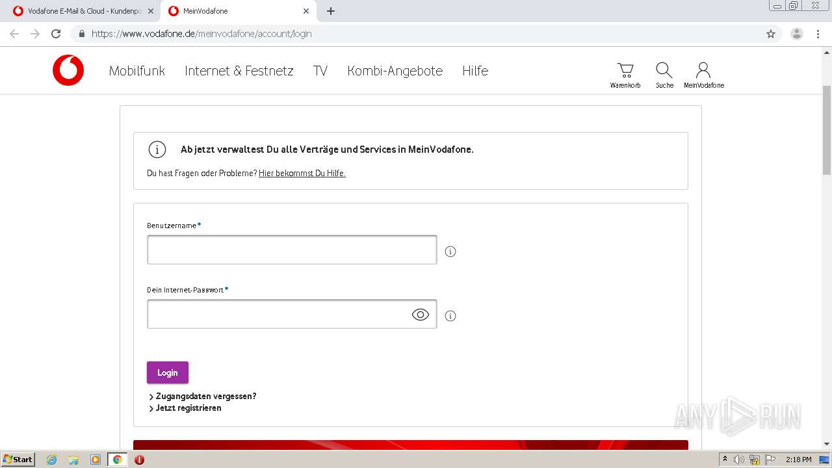
Task: Show hidden system tray icons
Action: click(725, 460)
